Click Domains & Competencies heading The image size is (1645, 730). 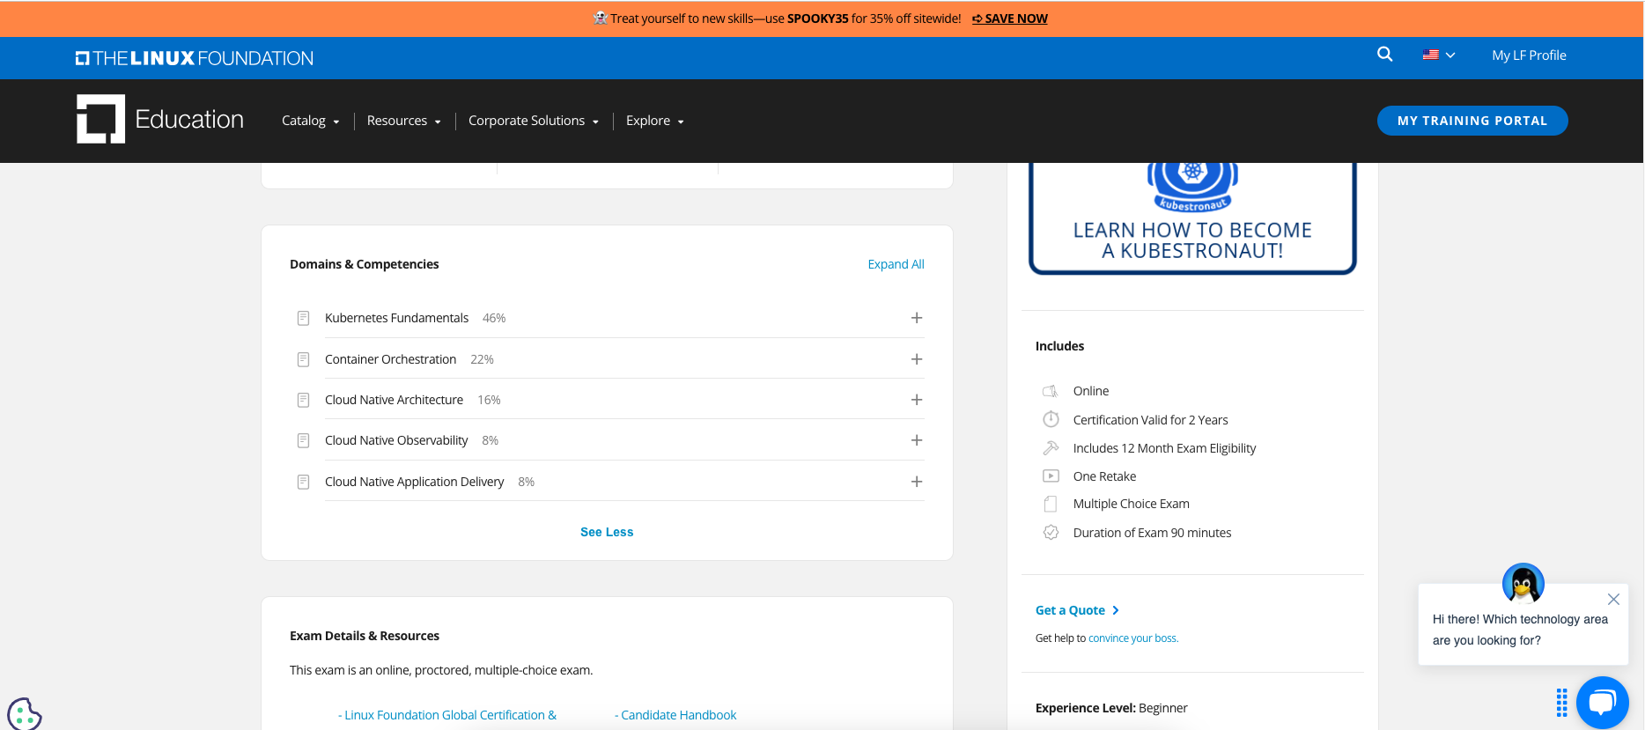pyautogui.click(x=364, y=264)
